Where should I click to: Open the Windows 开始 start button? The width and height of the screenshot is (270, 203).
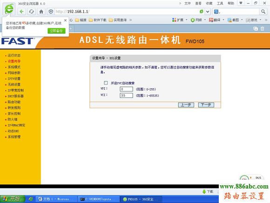pyautogui.click(x=13, y=199)
